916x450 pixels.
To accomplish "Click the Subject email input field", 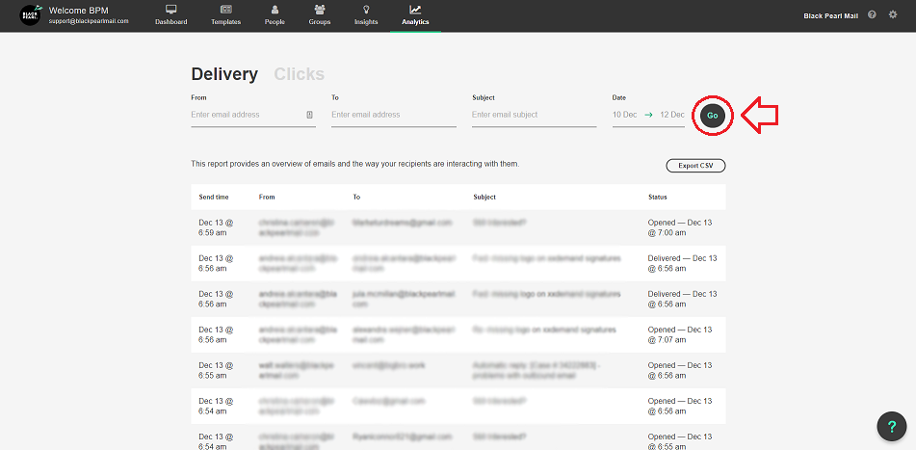I will point(534,115).
